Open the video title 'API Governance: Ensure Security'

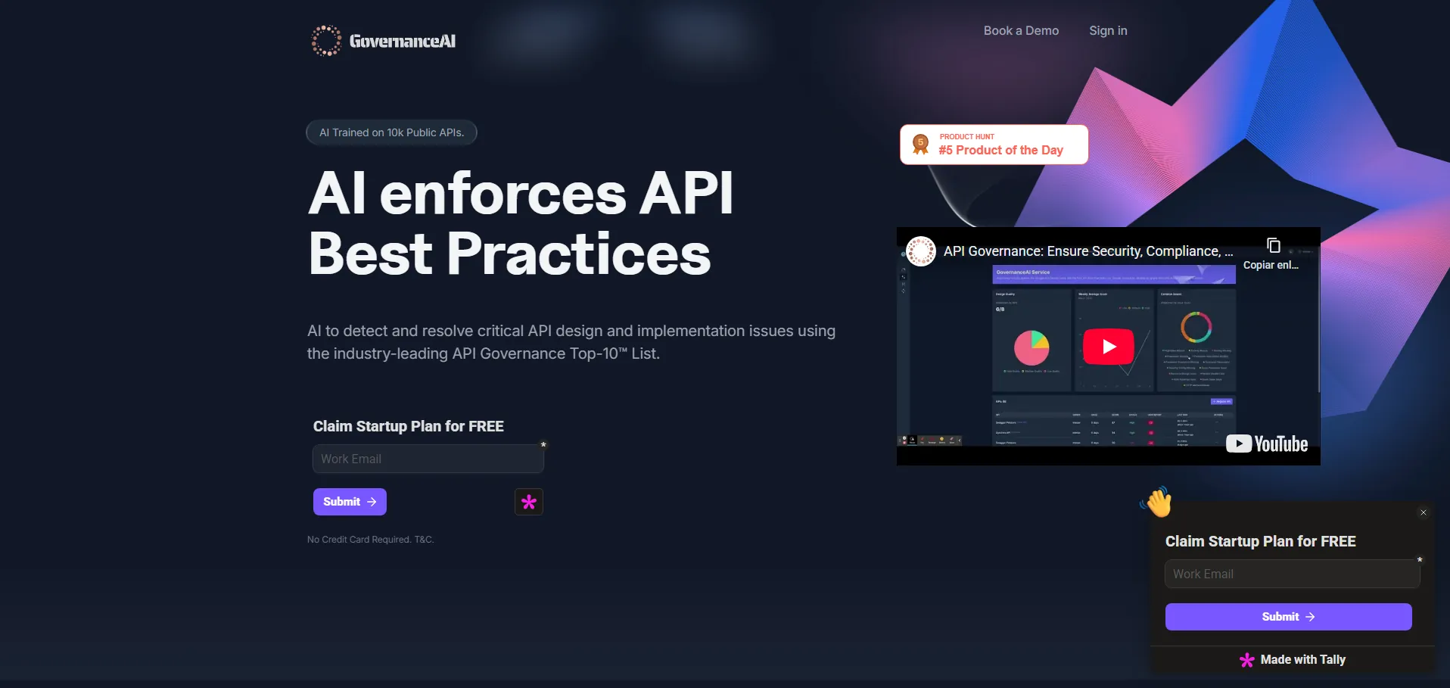[x=1087, y=251]
